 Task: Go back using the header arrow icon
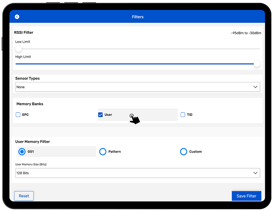[x=17, y=17]
